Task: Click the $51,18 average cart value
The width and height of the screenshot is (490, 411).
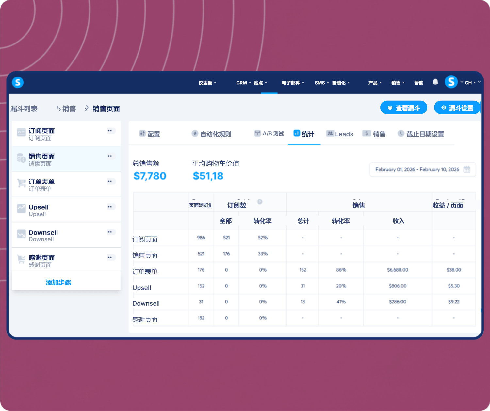Action: click(208, 176)
